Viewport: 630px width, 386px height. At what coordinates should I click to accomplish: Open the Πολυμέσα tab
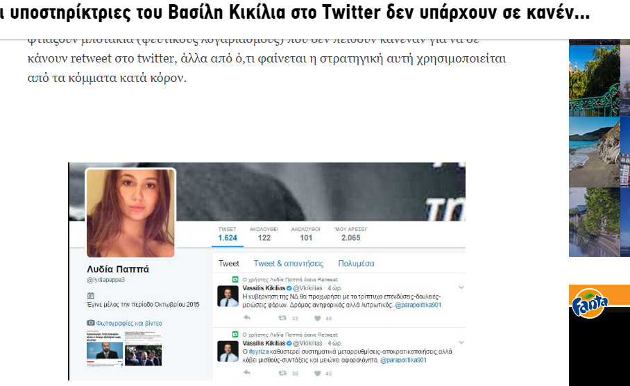(x=356, y=263)
